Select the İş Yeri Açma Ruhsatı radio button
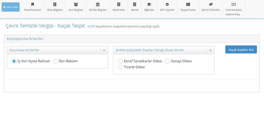The height and width of the screenshot is (135, 264). coord(14,61)
